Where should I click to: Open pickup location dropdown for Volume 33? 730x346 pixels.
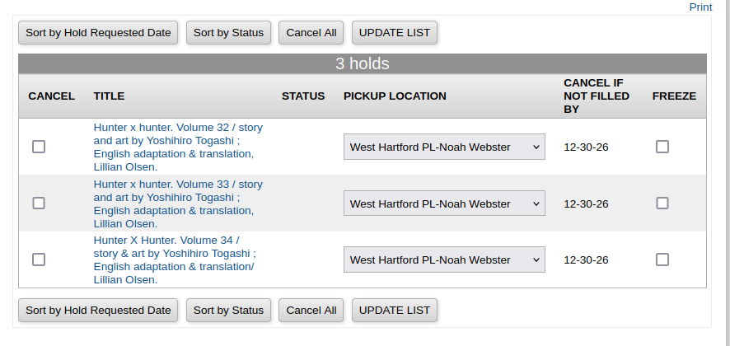click(x=444, y=203)
